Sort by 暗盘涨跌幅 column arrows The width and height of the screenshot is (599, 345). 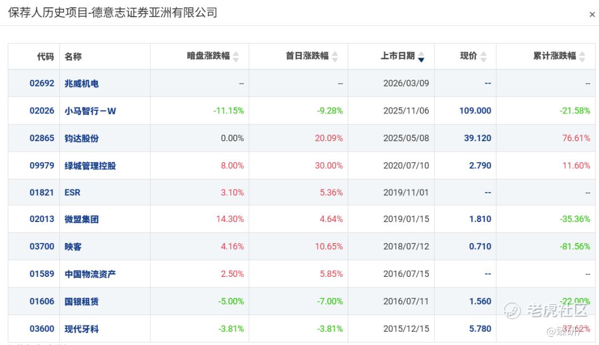(x=236, y=56)
